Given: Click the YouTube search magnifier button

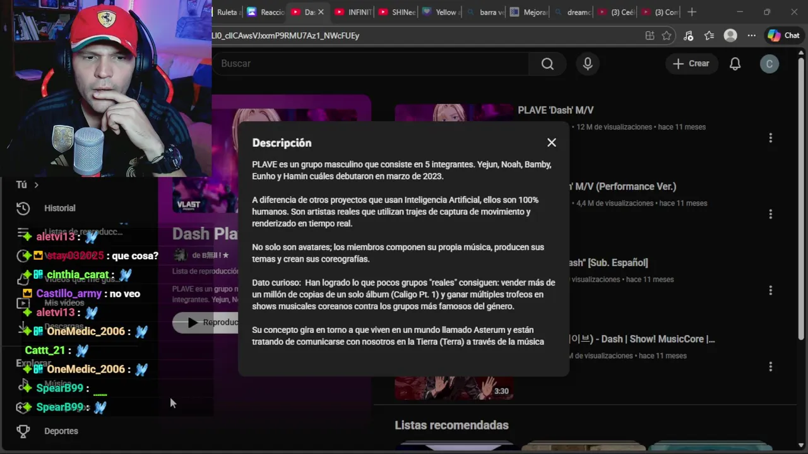Looking at the screenshot, I should [x=547, y=64].
